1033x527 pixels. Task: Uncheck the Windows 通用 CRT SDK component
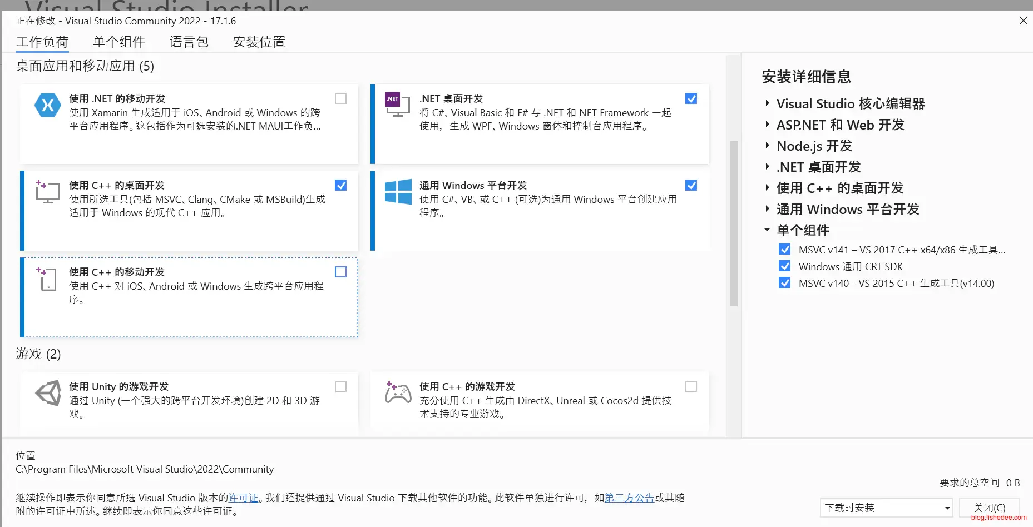click(784, 266)
